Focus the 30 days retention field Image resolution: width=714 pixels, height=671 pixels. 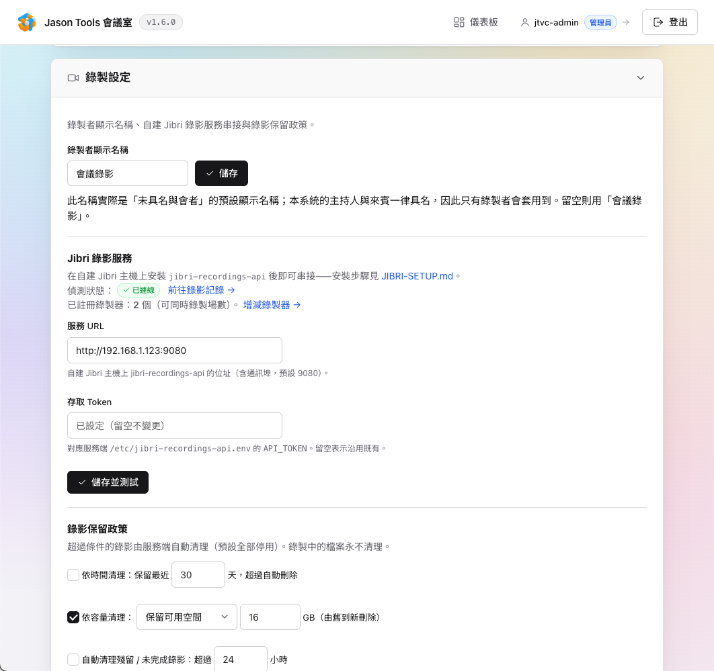(x=198, y=574)
